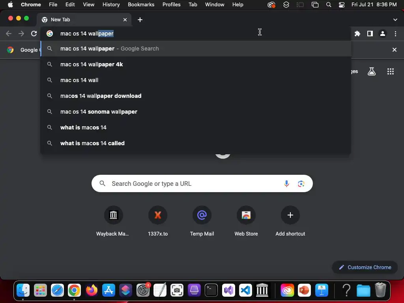Click the Search Google or type a URL box
The width and height of the screenshot is (404, 303).
(202, 183)
